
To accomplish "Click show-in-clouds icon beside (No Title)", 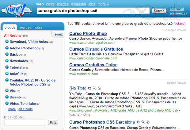I will pos(99,88).
